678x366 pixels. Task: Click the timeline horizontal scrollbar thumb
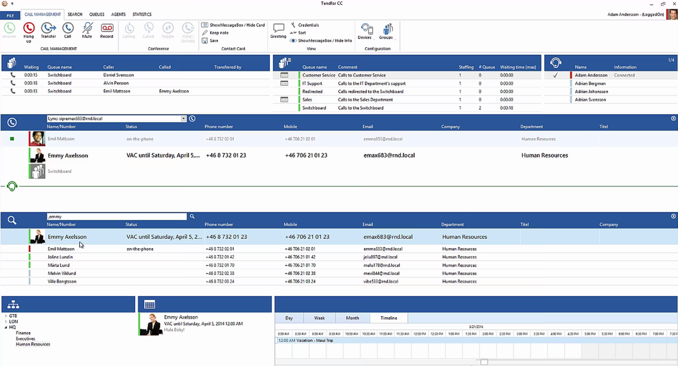click(484, 362)
